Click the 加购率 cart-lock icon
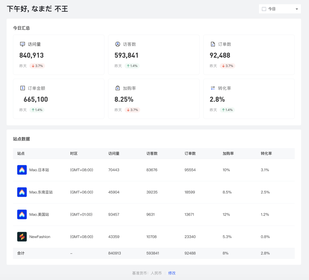The image size is (309, 280). (117, 88)
